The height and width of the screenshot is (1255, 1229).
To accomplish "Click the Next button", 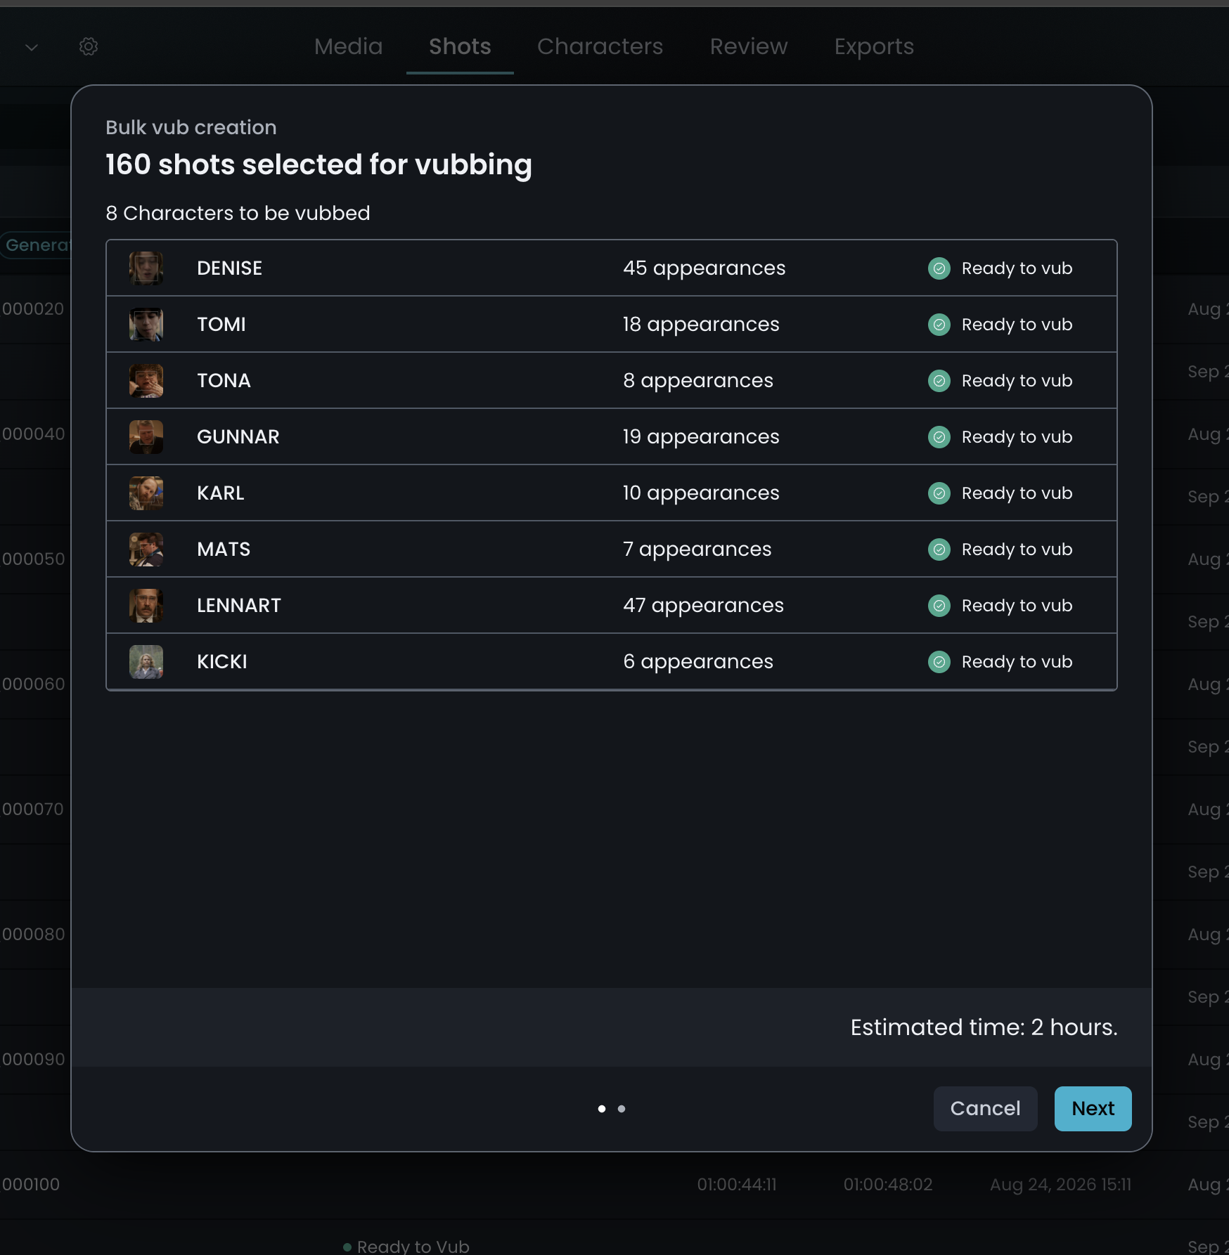I will coord(1093,1109).
